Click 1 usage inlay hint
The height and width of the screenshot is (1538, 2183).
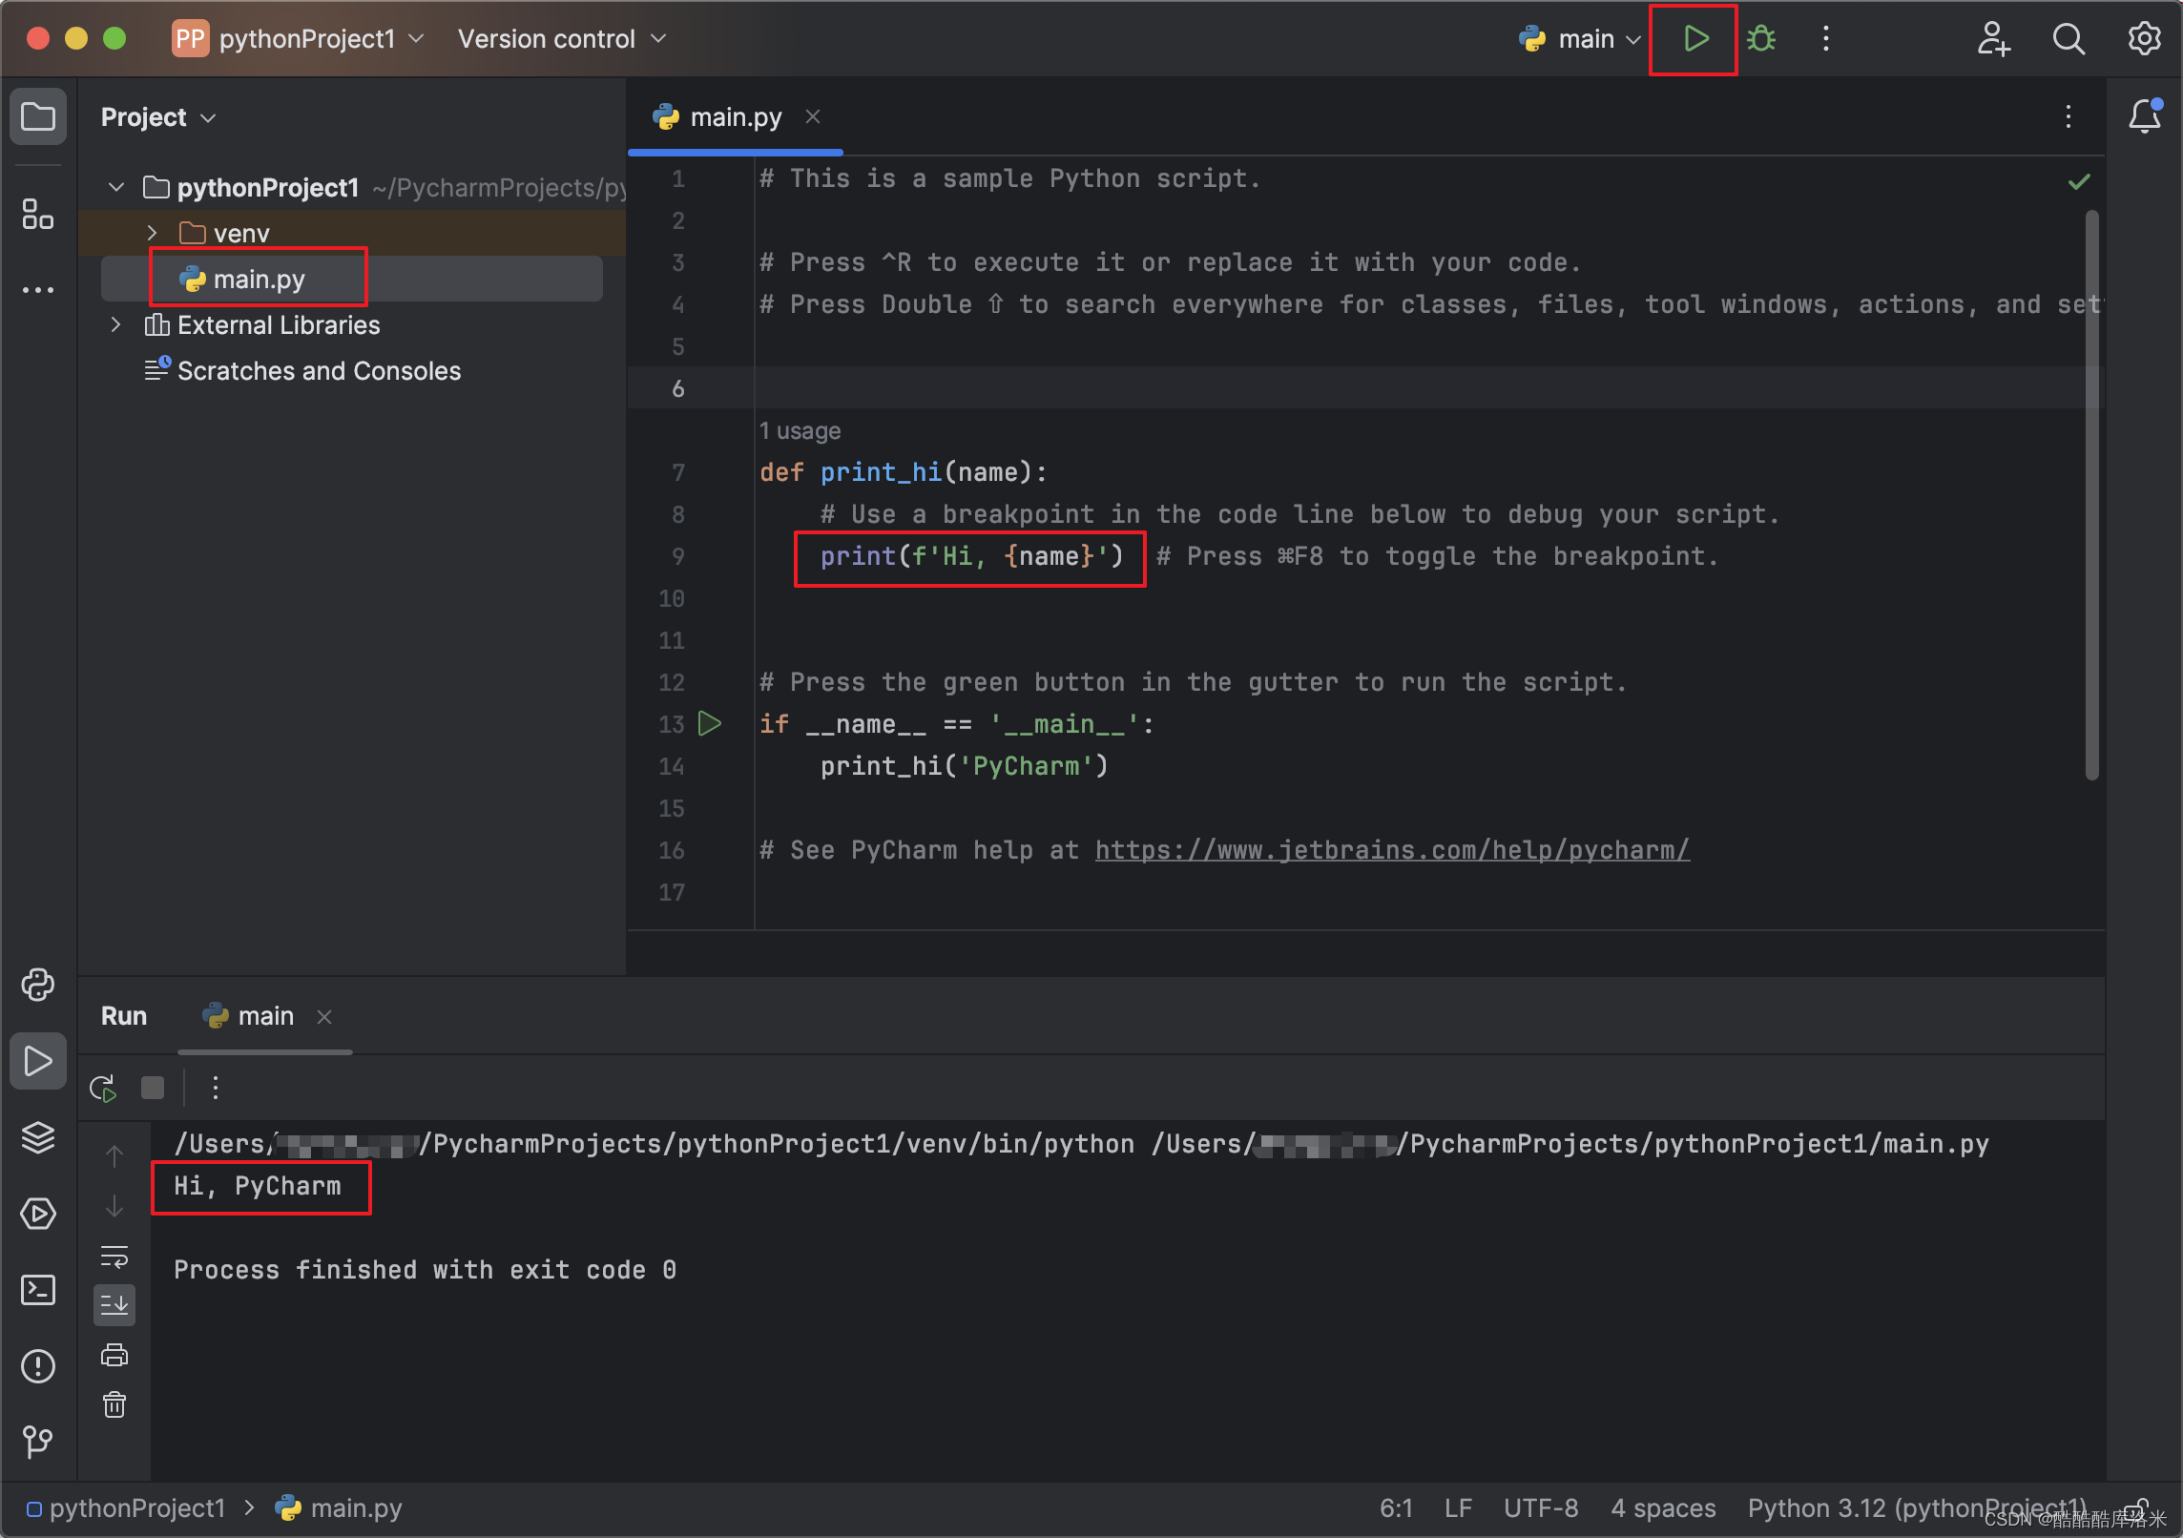(800, 431)
